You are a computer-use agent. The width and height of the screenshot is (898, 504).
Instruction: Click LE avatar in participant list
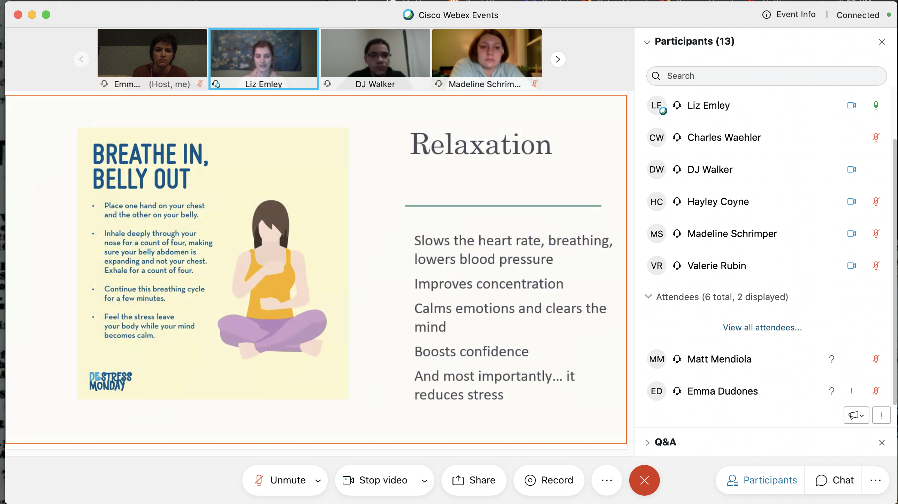pyautogui.click(x=656, y=105)
